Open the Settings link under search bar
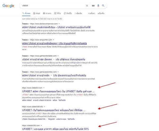This screenshot has width=159, height=131. (91, 13)
